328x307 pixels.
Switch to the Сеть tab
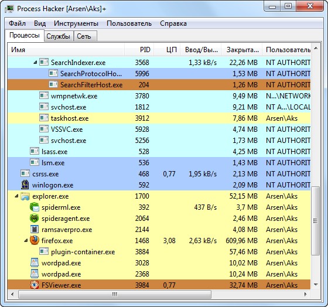(x=84, y=36)
